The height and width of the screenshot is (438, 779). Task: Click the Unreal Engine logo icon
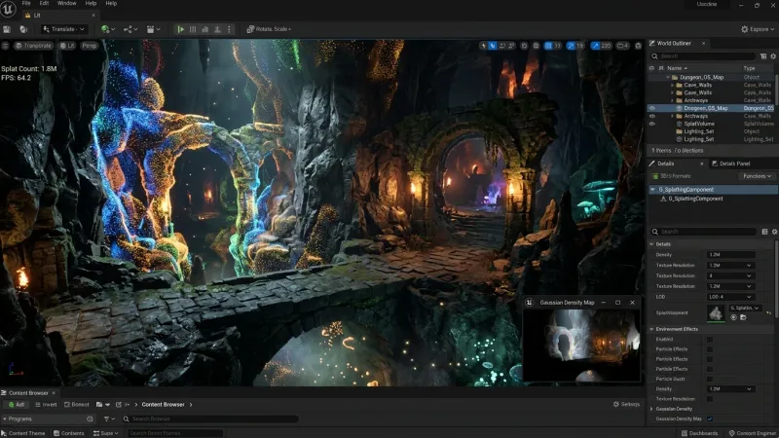(8, 9)
